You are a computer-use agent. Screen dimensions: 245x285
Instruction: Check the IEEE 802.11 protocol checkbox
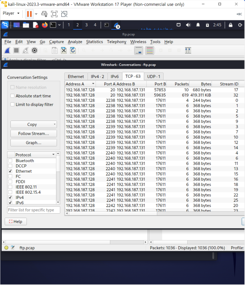coord(10,187)
